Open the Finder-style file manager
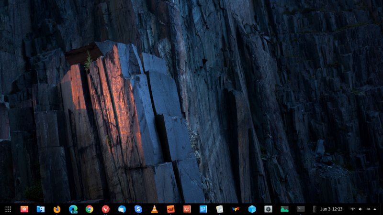Viewport: 383px width, 215px height. click(x=41, y=209)
